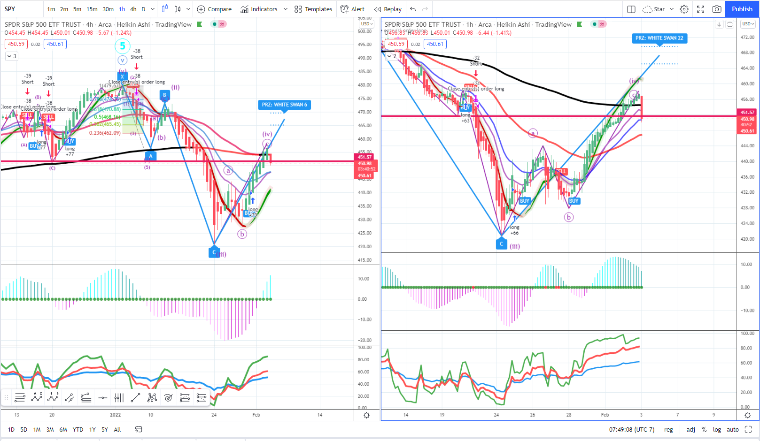760x441 pixels.
Task: Open chart settings gear
Action: pyautogui.click(x=684, y=9)
